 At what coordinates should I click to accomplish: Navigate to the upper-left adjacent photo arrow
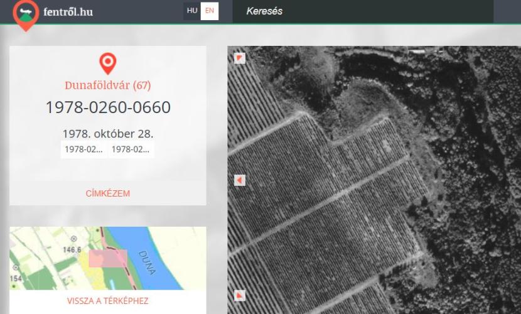tap(240, 58)
